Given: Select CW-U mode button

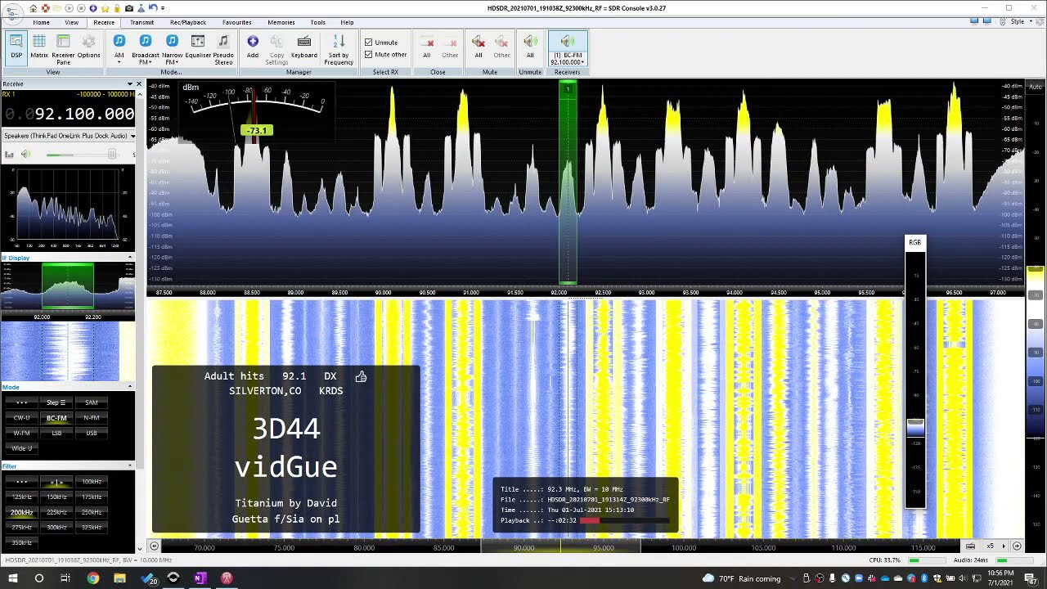Looking at the screenshot, I should (22, 418).
